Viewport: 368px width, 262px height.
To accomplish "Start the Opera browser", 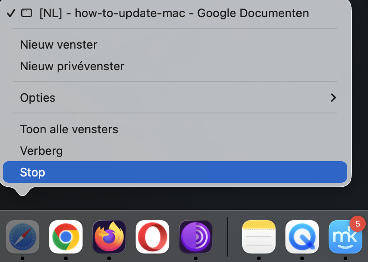I will click(152, 237).
